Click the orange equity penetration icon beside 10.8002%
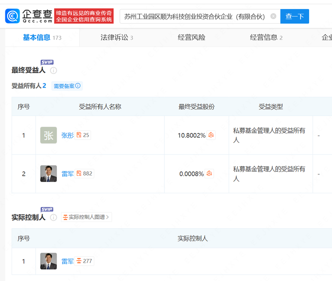 point(210,135)
